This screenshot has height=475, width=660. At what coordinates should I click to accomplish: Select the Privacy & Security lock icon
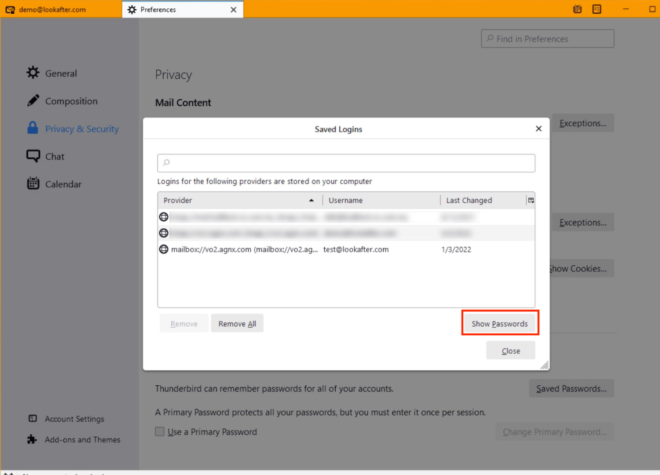(33, 128)
